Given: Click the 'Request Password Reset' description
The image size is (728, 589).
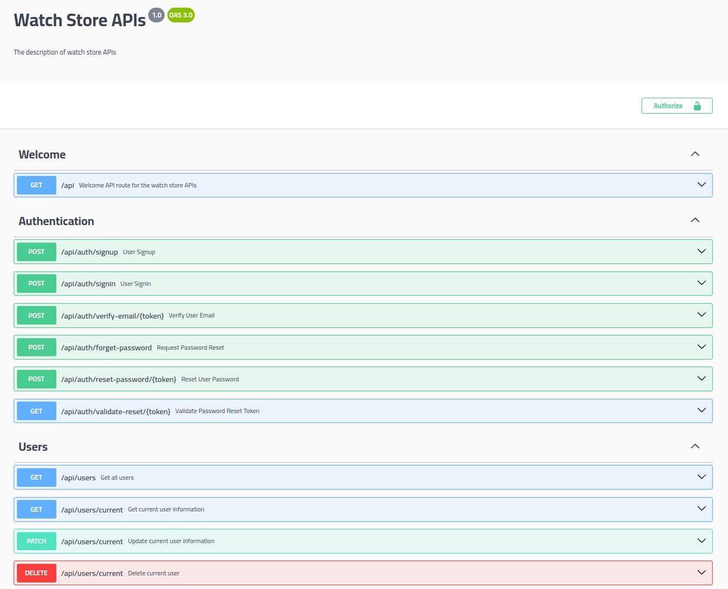Looking at the screenshot, I should (190, 347).
